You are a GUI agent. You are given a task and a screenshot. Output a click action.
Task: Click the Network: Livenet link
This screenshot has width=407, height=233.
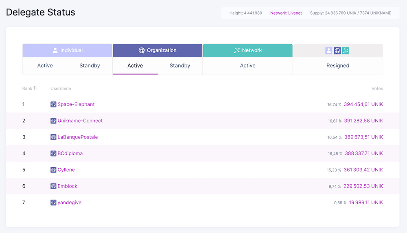coord(286,13)
